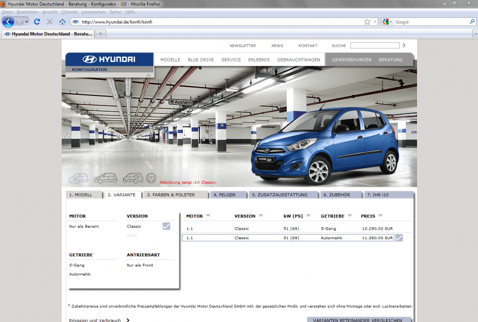Open the MODELLE navigation menu
Screen dimensions: 478x322
tap(170, 60)
